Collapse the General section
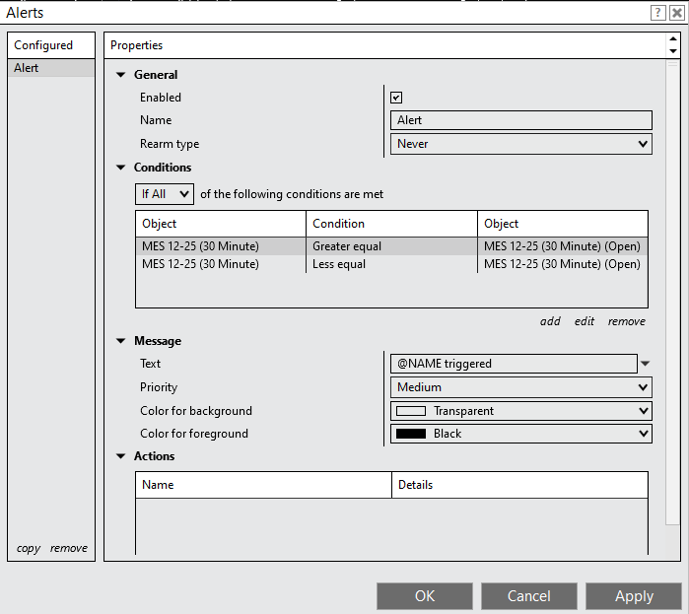 [x=122, y=75]
